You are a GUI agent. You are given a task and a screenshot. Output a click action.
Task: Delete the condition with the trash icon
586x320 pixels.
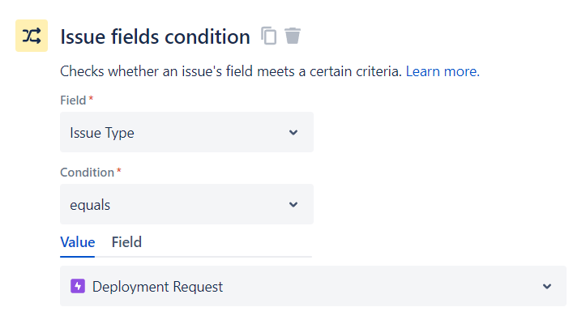293,36
